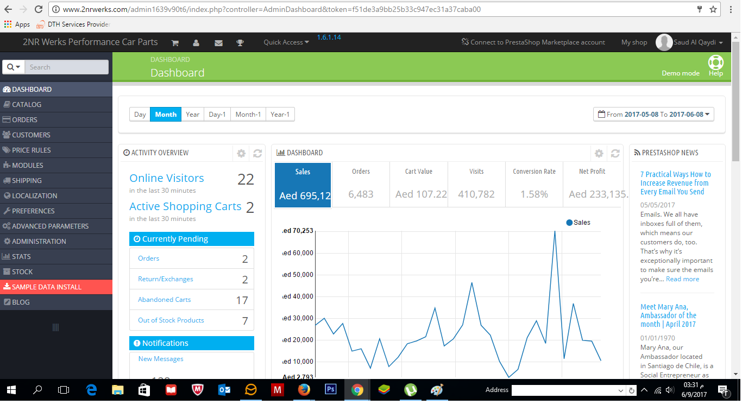Open the My shop link

(x=634, y=42)
